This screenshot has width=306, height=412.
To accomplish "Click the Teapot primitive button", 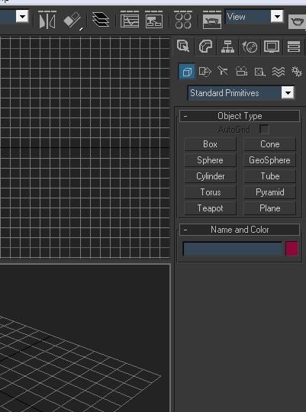I will click(210, 208).
